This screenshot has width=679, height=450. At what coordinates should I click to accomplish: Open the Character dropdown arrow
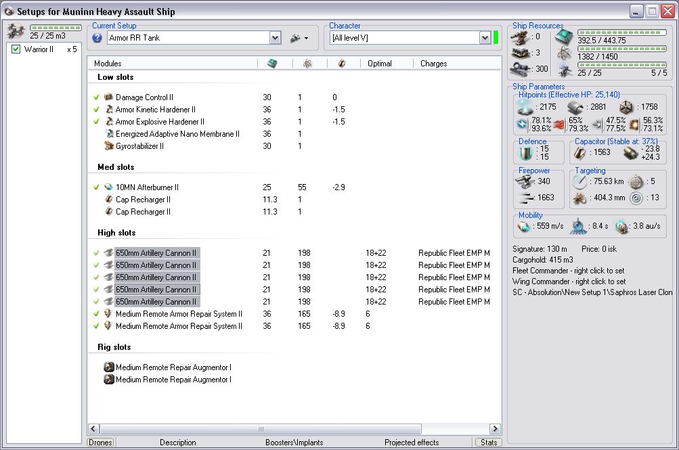[485, 38]
